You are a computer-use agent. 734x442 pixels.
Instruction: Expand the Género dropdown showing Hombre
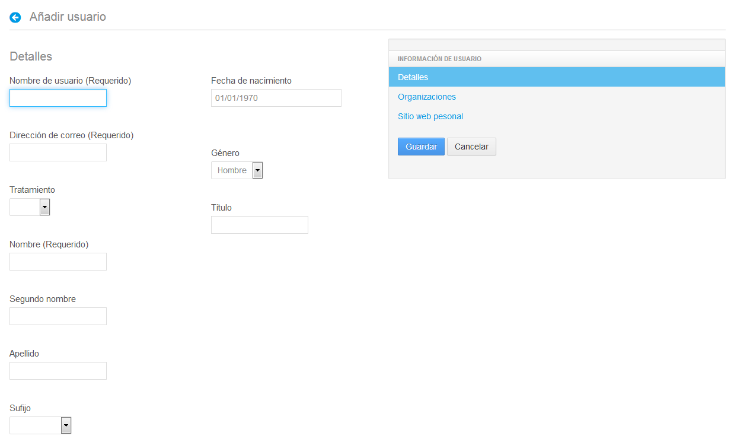point(237,170)
